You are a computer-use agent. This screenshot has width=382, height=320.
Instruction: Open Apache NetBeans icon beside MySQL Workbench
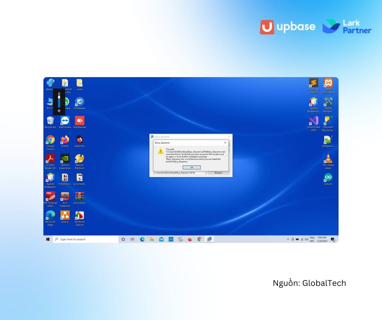click(x=314, y=105)
